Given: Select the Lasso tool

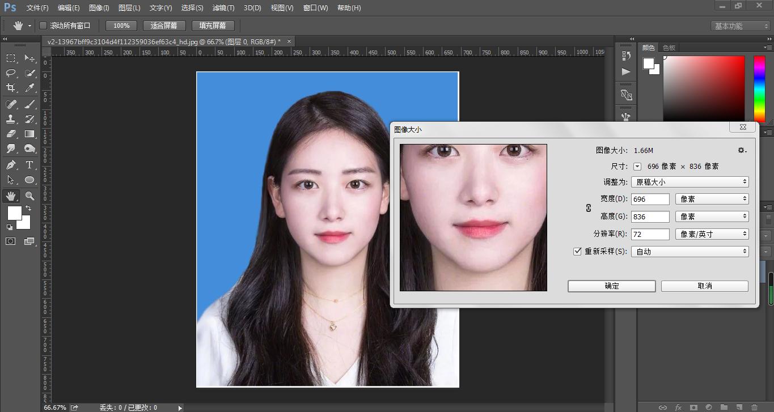Looking at the screenshot, I should coord(11,73).
